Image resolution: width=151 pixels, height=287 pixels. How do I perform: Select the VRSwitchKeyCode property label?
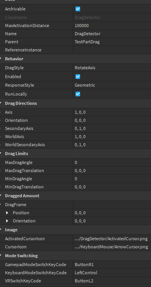point(23,281)
